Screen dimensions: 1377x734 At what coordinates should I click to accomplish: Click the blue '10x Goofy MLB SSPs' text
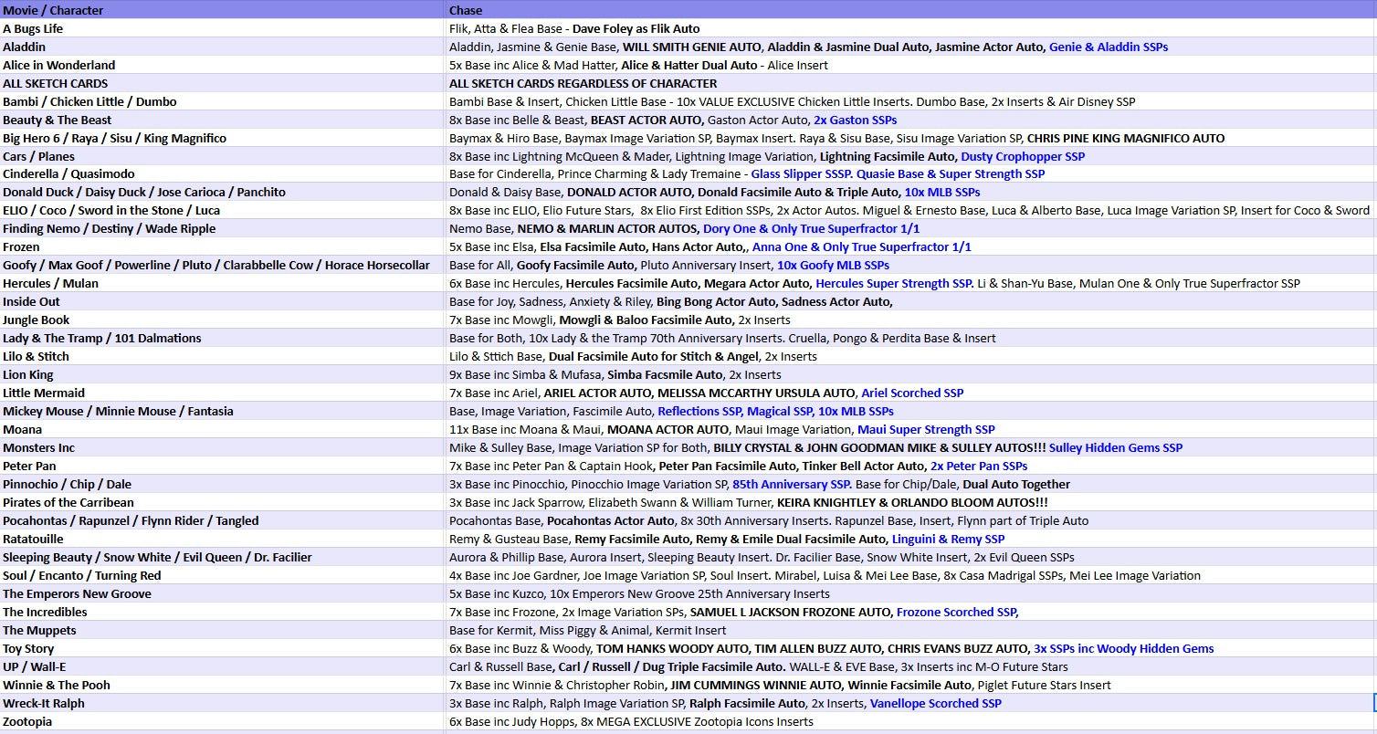click(832, 265)
